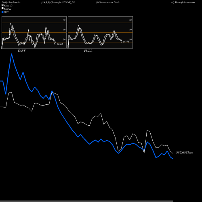Click the blue OBV legend swatch
This screenshot has height=202, width=202.
click(x=2, y=12)
